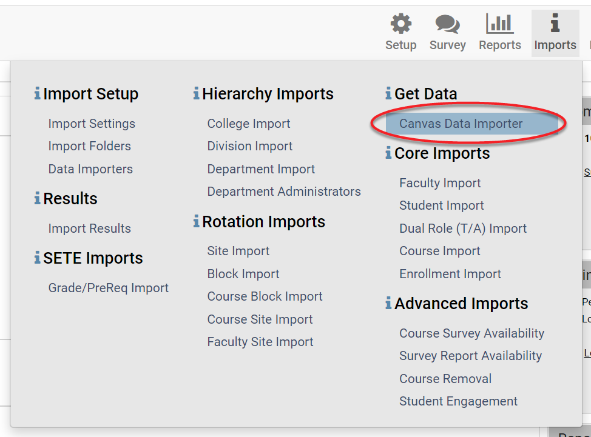Click info icon beside Results heading
Viewport: 591px width, 437px height.
(x=38, y=199)
